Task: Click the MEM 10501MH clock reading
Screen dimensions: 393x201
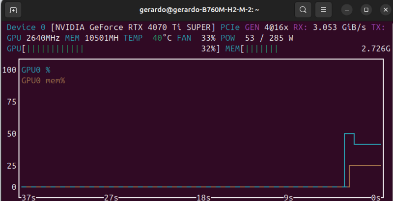Action: (93, 38)
